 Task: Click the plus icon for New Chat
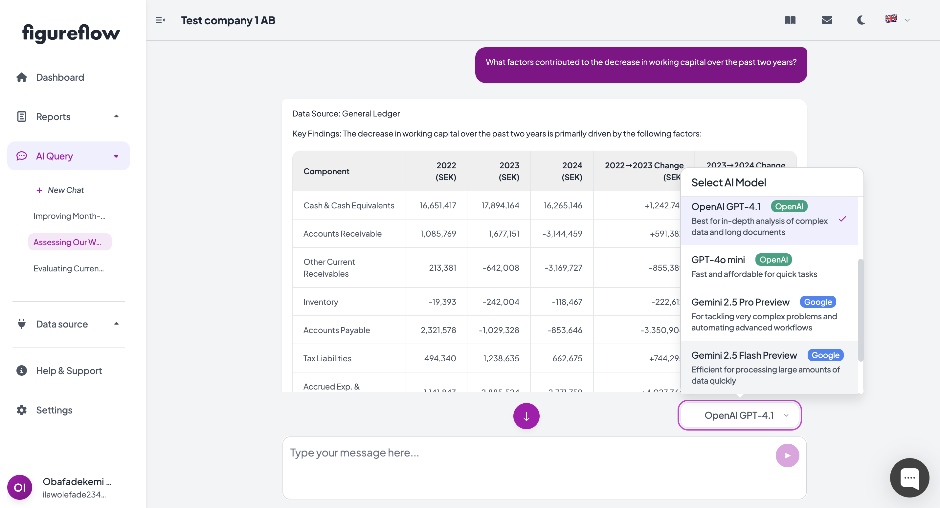tap(39, 190)
